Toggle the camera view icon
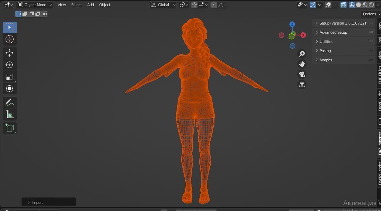Screen dimensions: 381x211 point(302,74)
